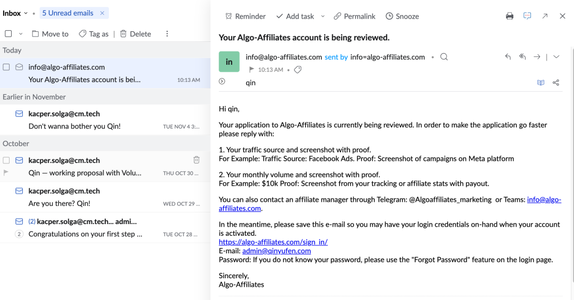
Task: Expand the Inbox folder dropdown
Action: pos(26,13)
